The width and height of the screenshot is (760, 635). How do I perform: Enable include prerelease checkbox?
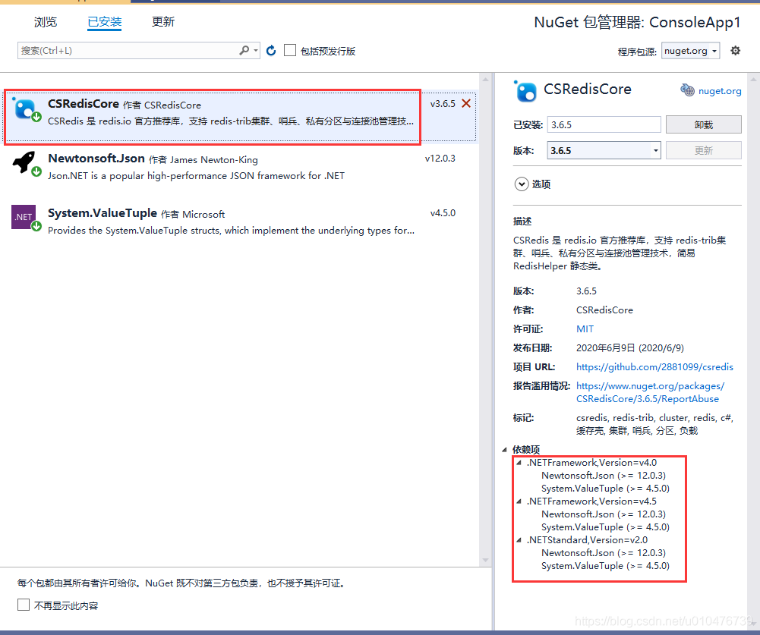[290, 50]
